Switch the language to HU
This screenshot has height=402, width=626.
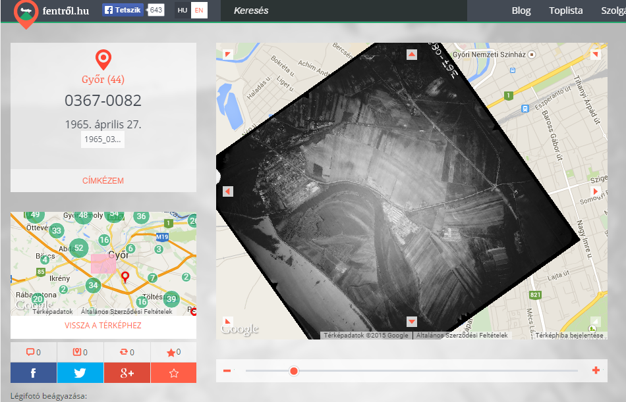coord(183,11)
